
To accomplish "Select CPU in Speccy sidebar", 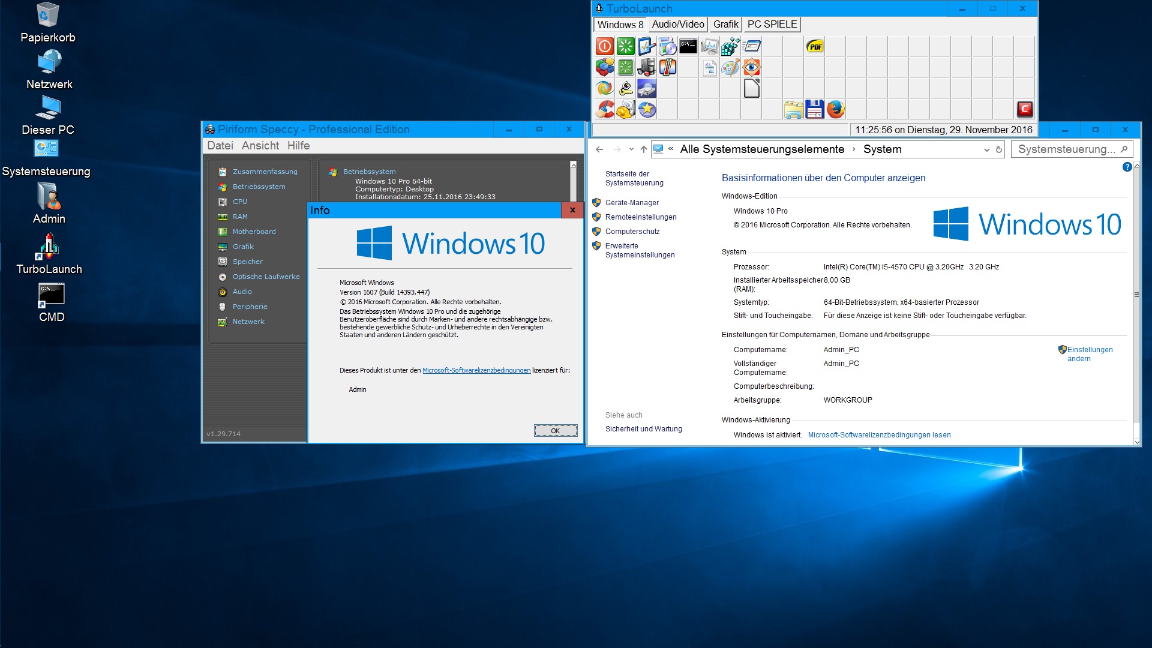I will [239, 202].
